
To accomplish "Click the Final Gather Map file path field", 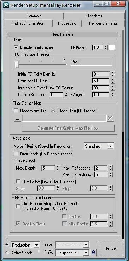I will coord(64,118).
